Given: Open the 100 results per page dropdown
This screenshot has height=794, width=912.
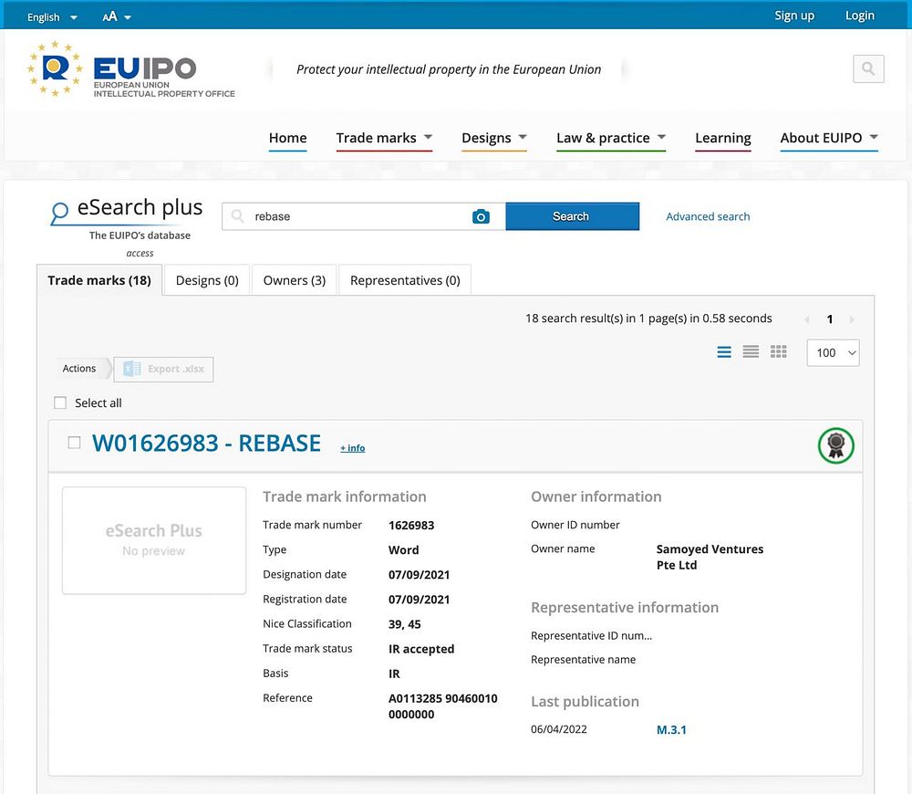Looking at the screenshot, I should tap(833, 353).
